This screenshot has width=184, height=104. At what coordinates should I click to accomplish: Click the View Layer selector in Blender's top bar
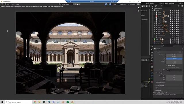[x=171, y=3]
